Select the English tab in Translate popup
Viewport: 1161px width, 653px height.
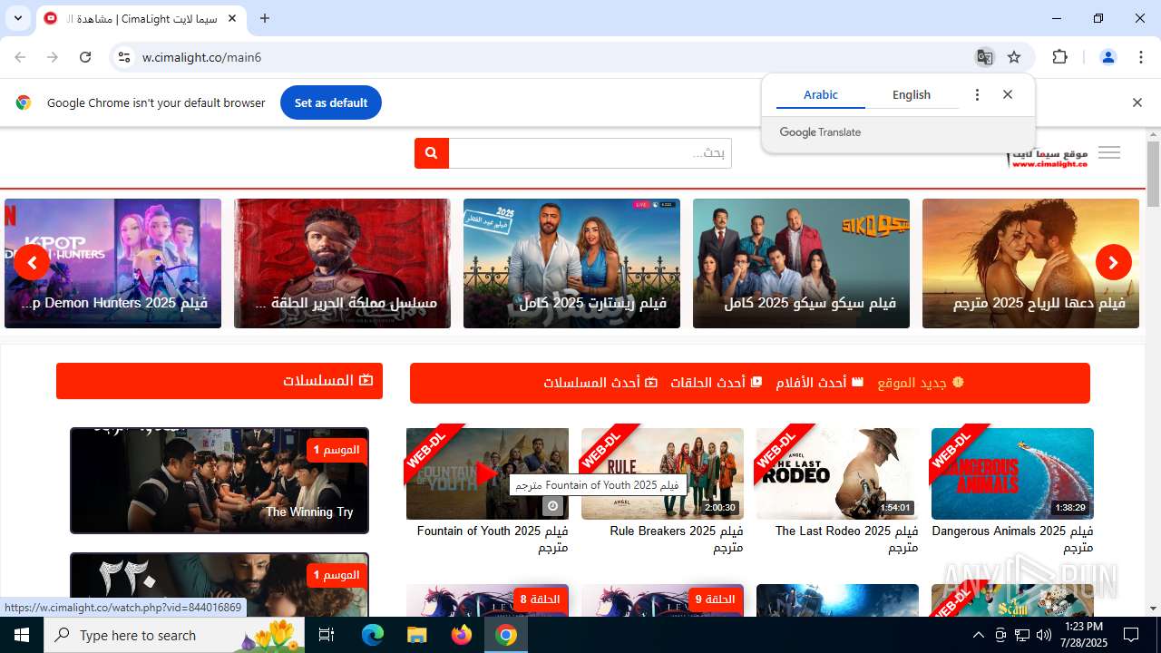[912, 94]
